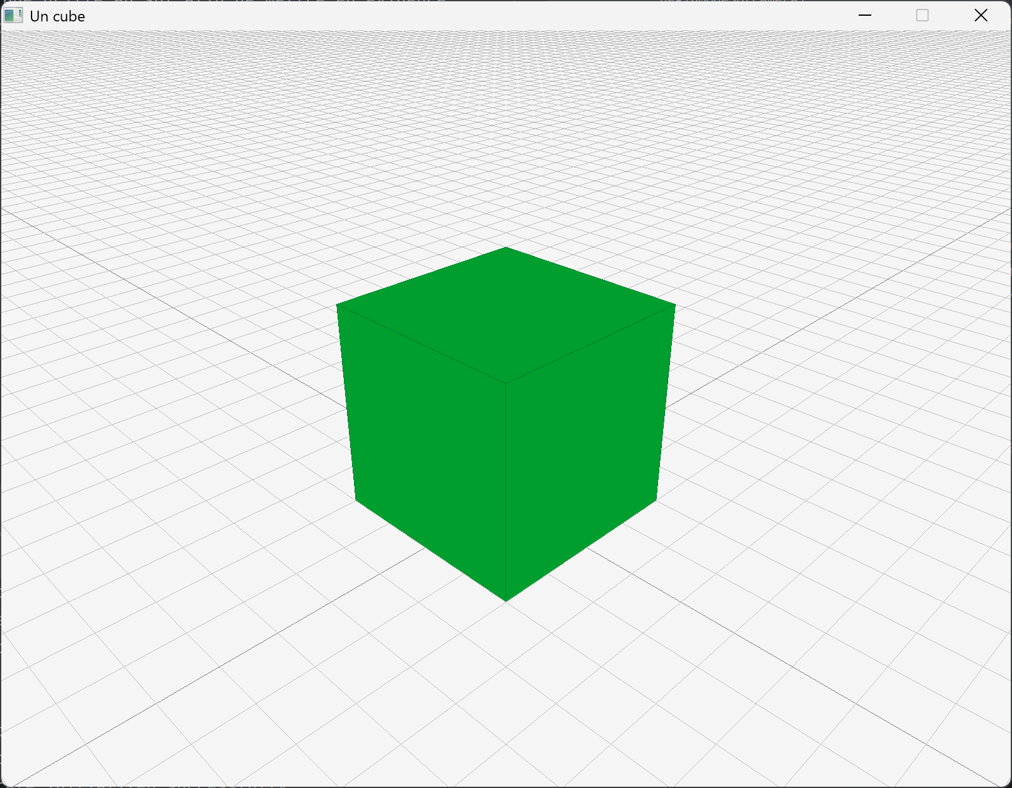Viewport: 1012px width, 788px height.
Task: Select the top face of green cube
Action: tap(506, 312)
